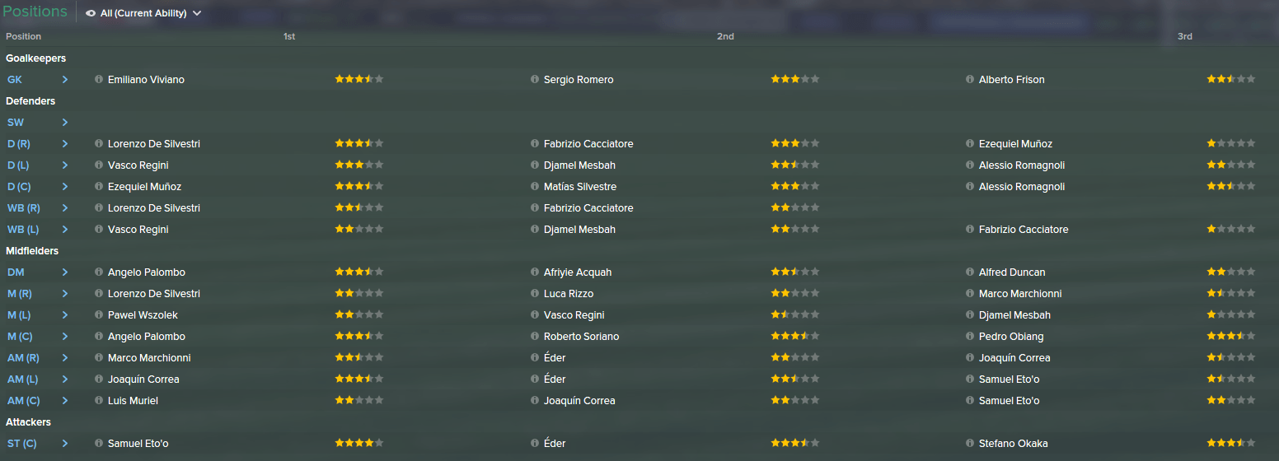This screenshot has height=461, width=1279.
Task: Open info icon for Roberto Soriano
Action: coord(535,337)
